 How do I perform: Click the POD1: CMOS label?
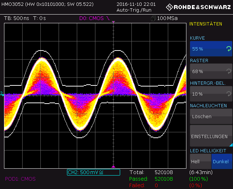coord(20,179)
